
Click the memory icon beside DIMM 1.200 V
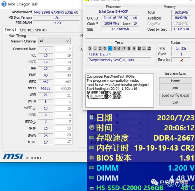(92, 168)
